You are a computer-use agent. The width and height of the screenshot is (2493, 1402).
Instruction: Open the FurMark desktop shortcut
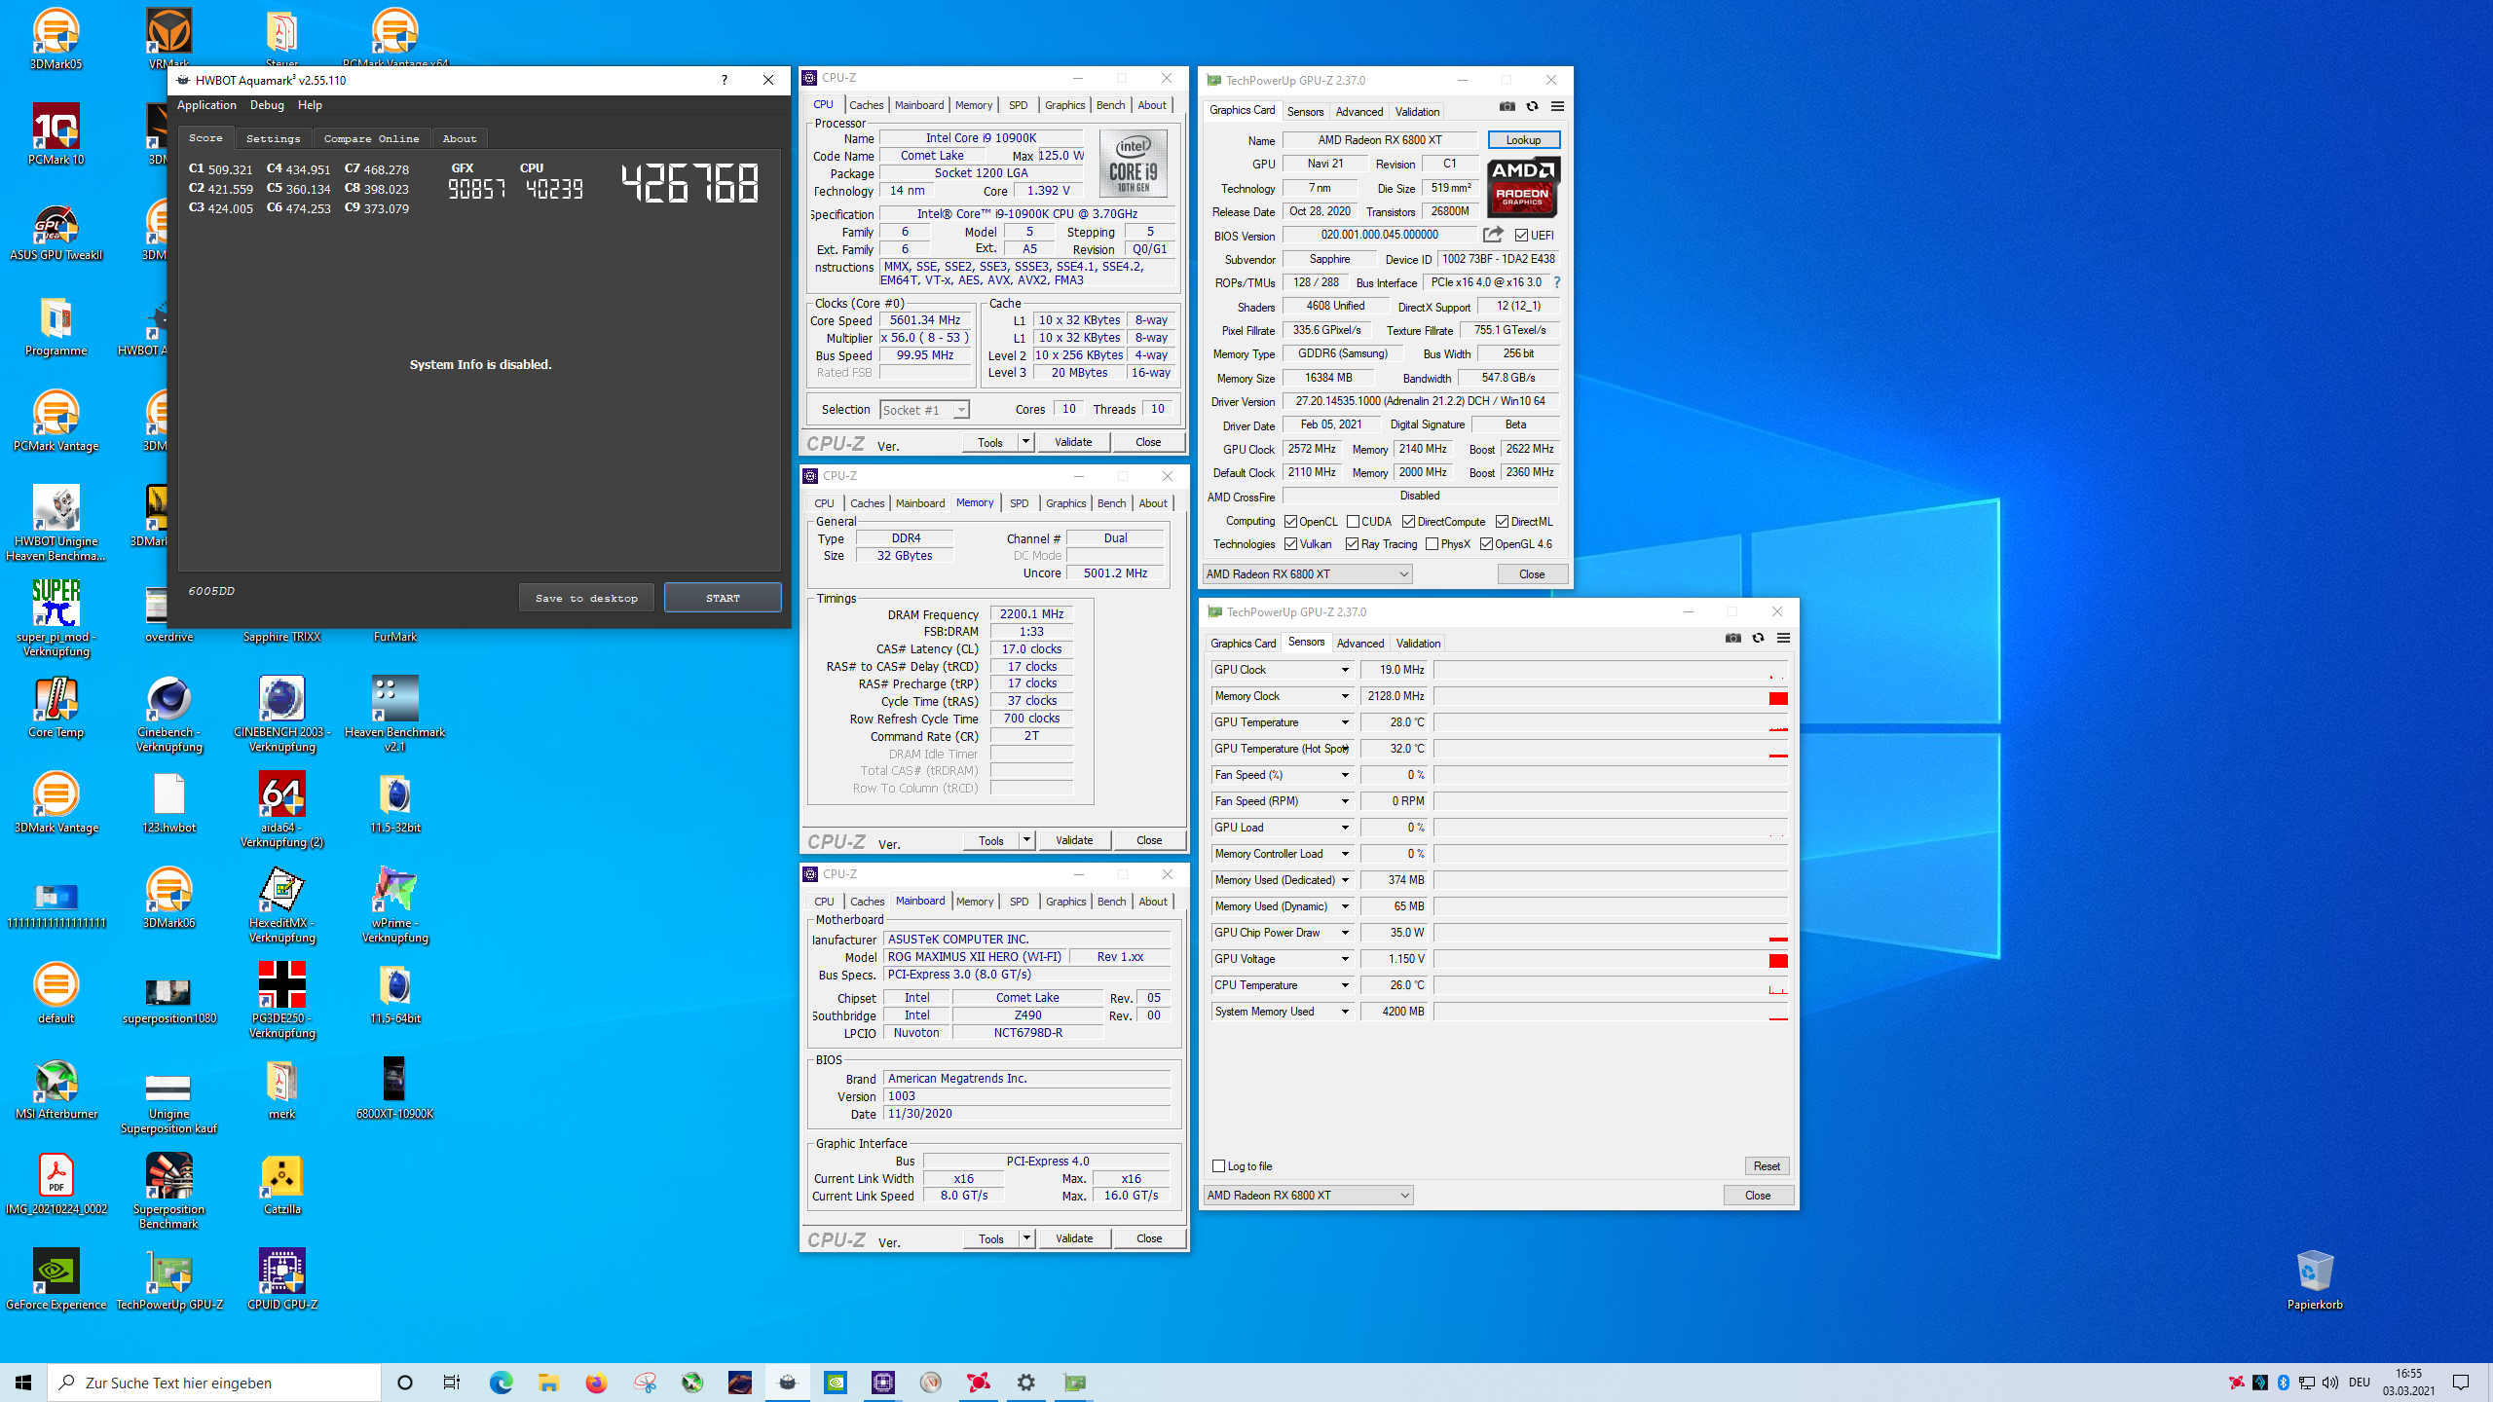pos(395,637)
